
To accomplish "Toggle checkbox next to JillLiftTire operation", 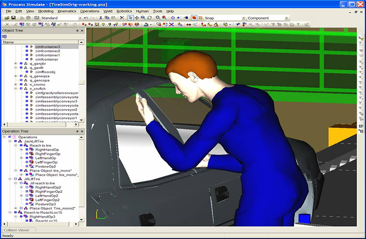I will click(15, 179).
